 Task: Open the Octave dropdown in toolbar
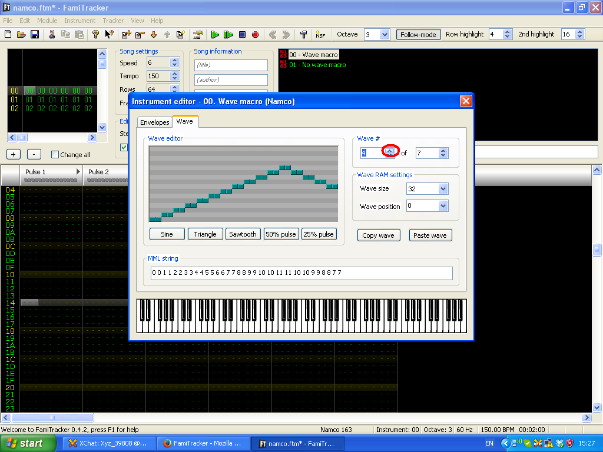point(385,35)
